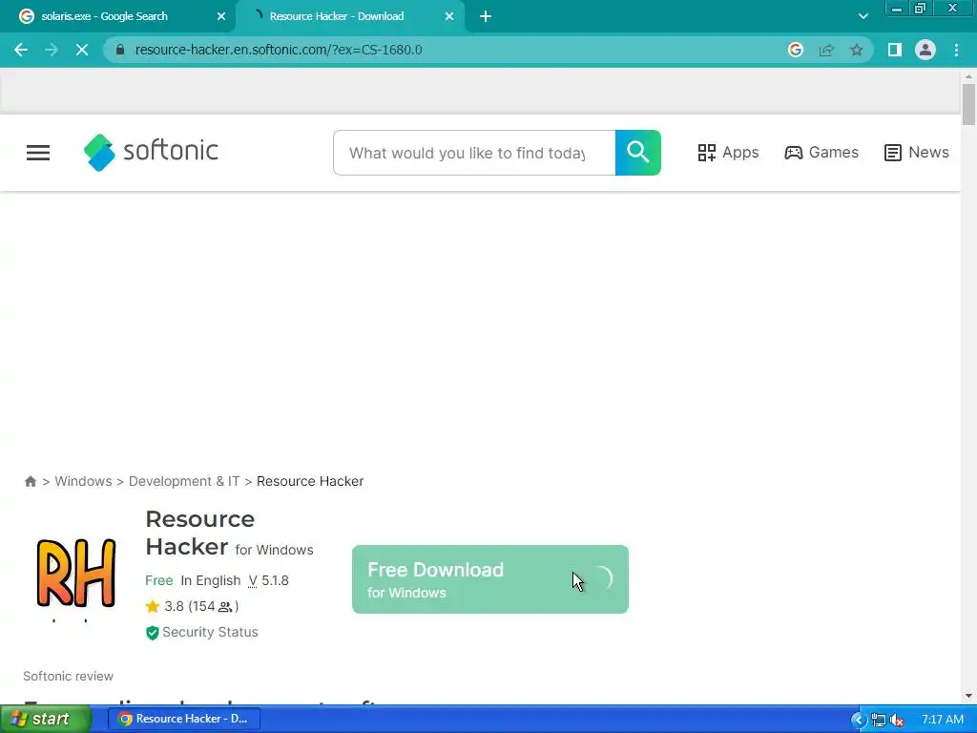Open Chrome three-dot menu
Image resolution: width=977 pixels, height=733 pixels.
point(956,50)
